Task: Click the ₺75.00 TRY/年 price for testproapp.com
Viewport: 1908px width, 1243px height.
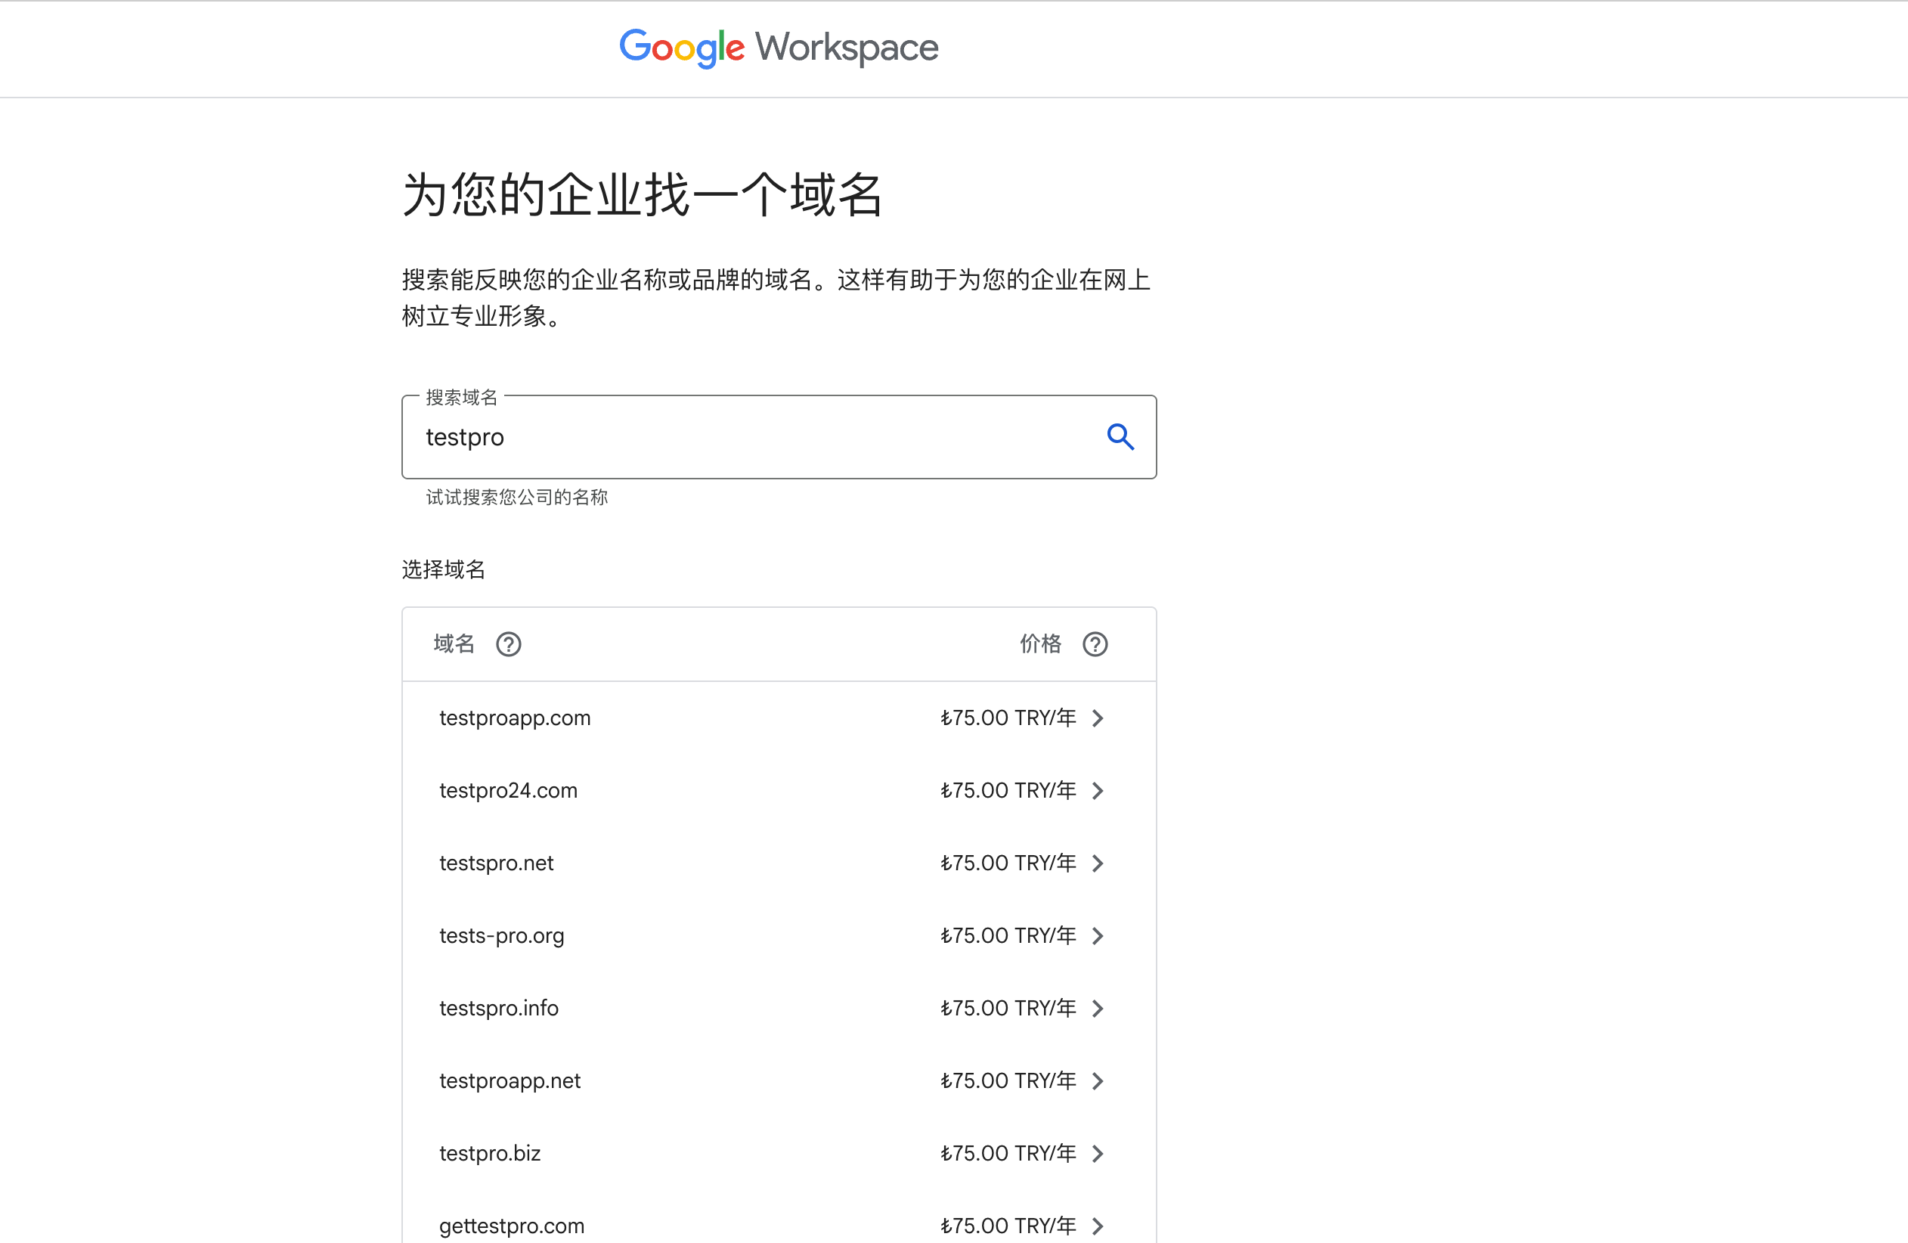Action: [x=1008, y=718]
